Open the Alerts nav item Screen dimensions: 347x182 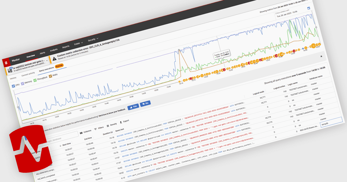pyautogui.click(x=42, y=53)
